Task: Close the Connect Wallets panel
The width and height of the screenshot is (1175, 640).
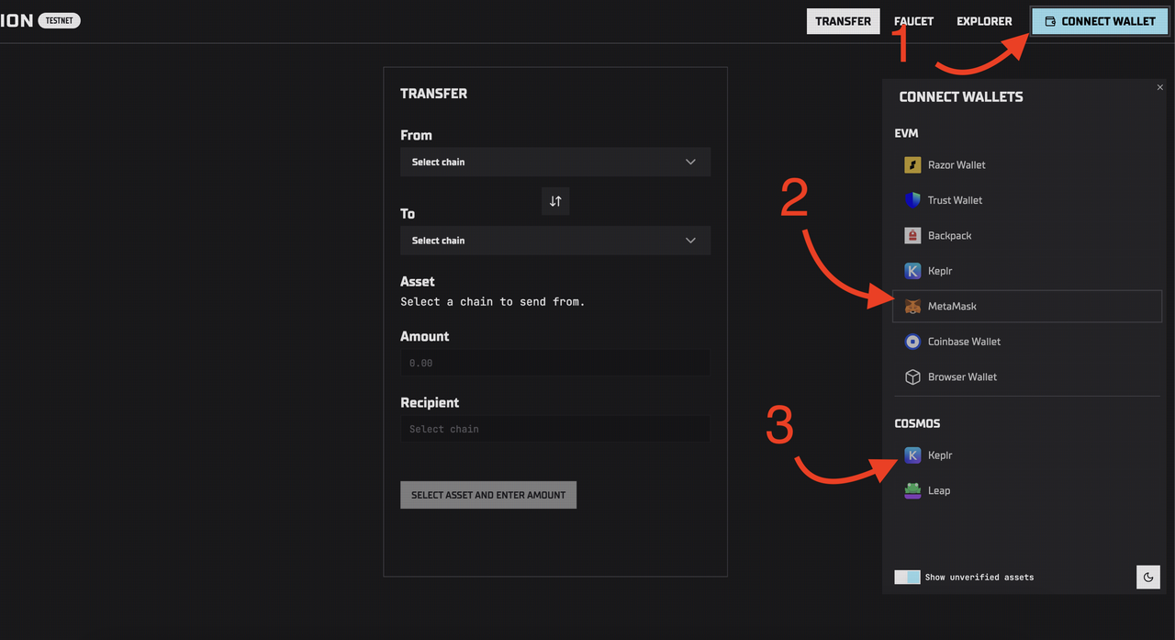Action: (1160, 87)
